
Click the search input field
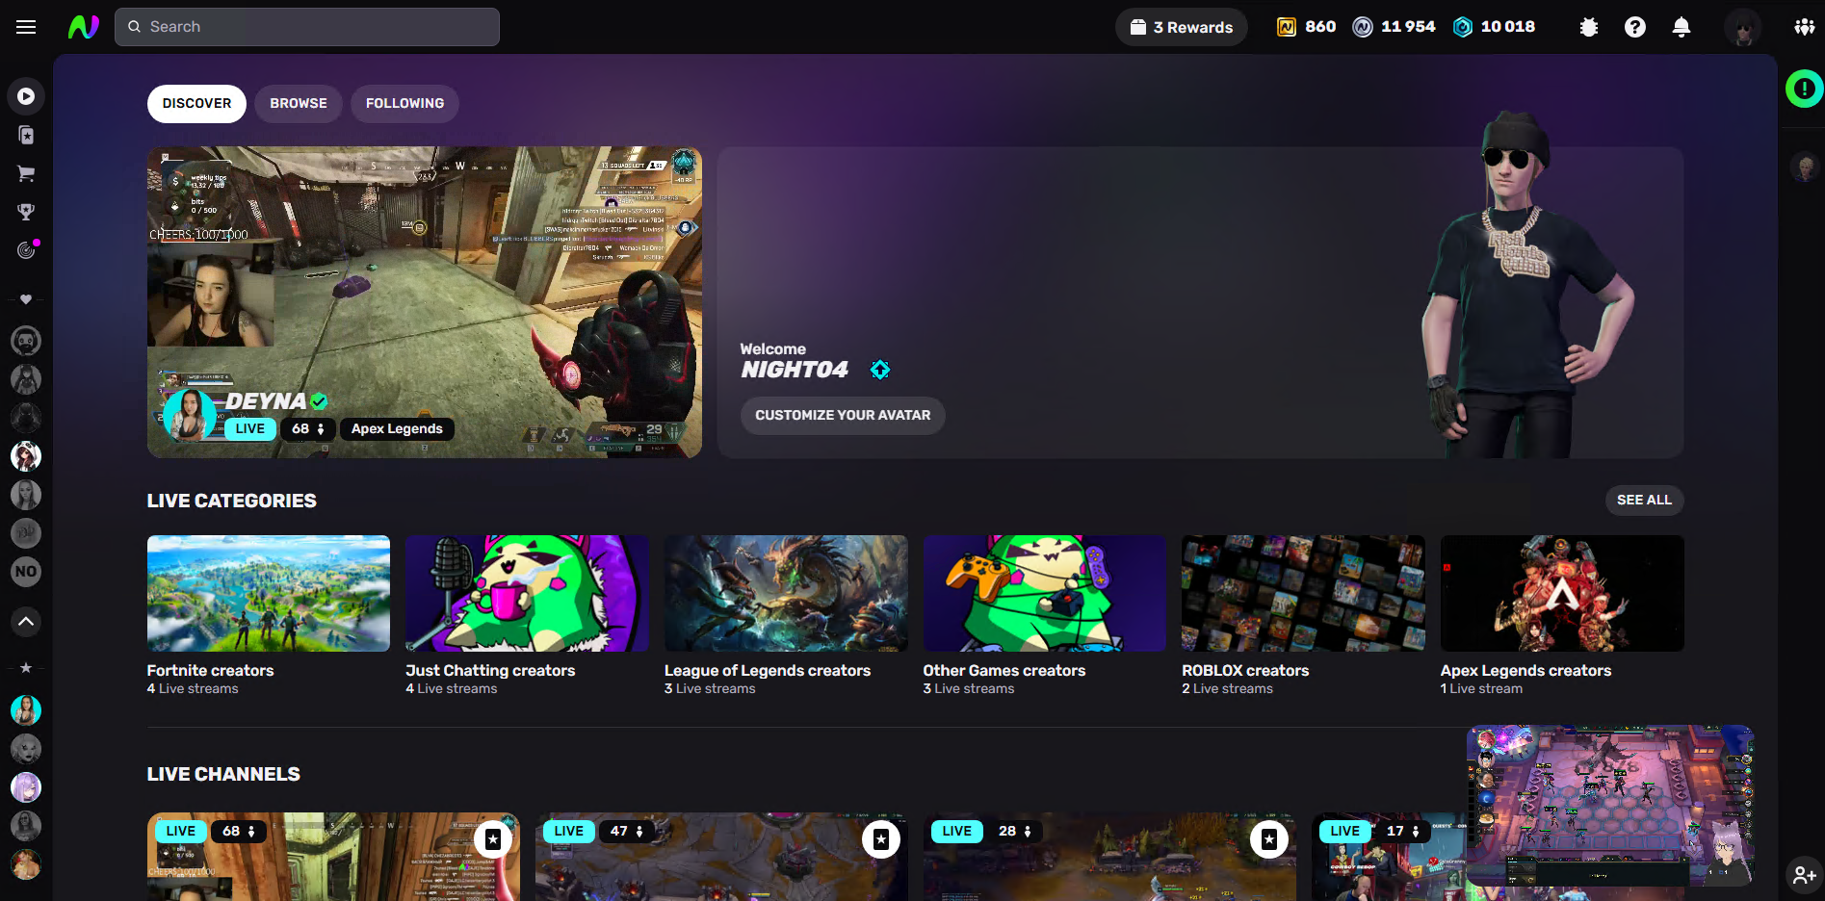click(307, 27)
